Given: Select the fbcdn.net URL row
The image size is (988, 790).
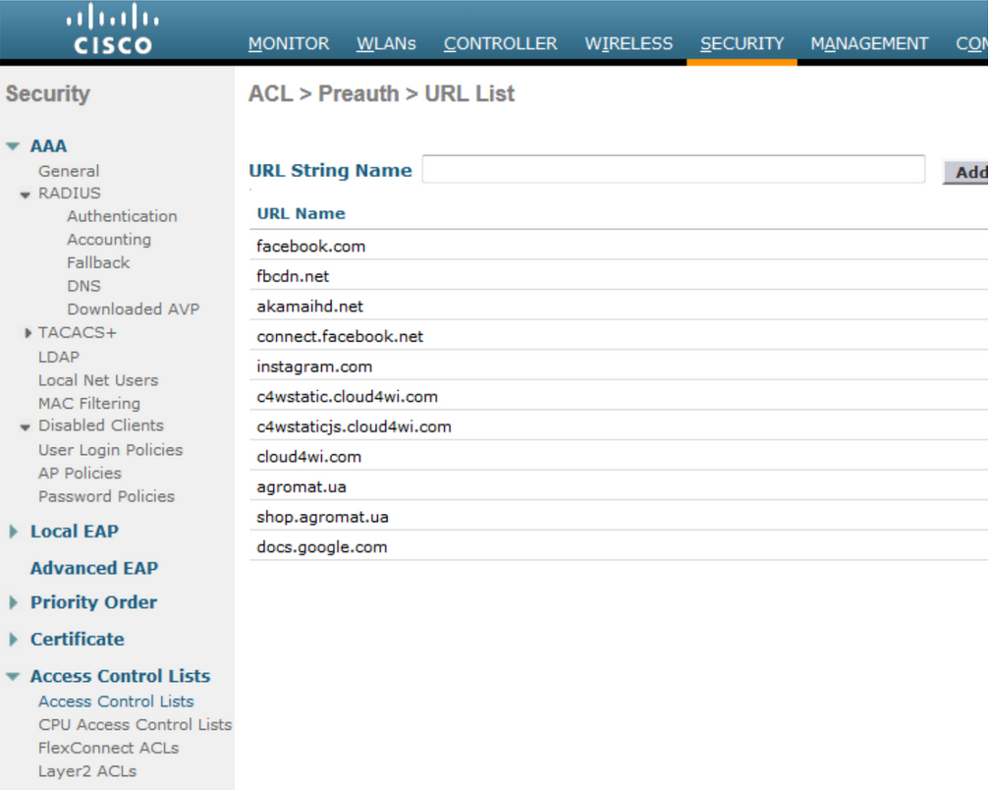Looking at the screenshot, I should (x=619, y=276).
